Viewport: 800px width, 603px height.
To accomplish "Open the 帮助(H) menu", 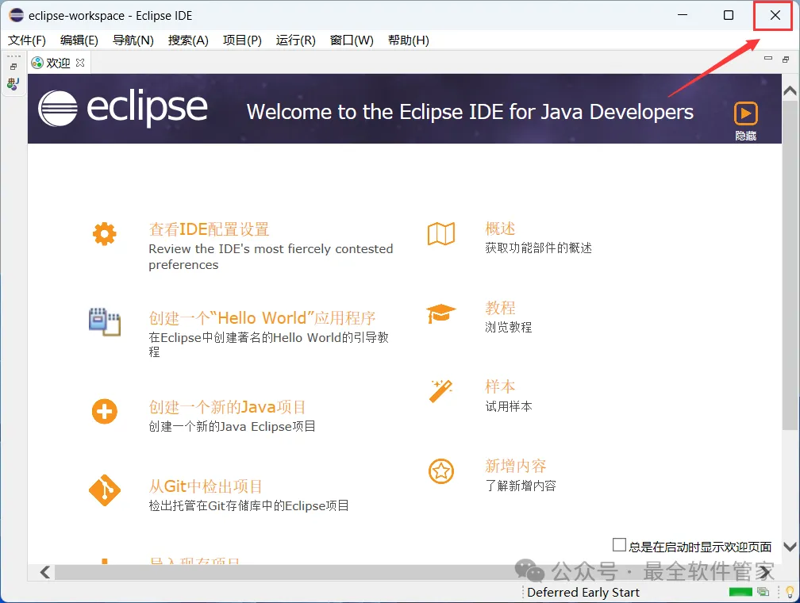I will pos(408,40).
